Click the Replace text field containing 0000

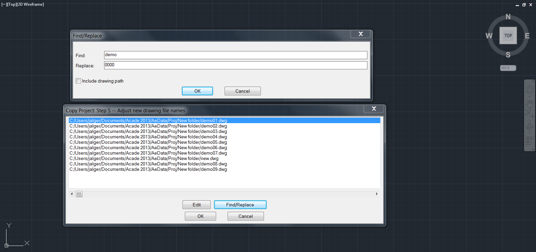[x=235, y=65]
